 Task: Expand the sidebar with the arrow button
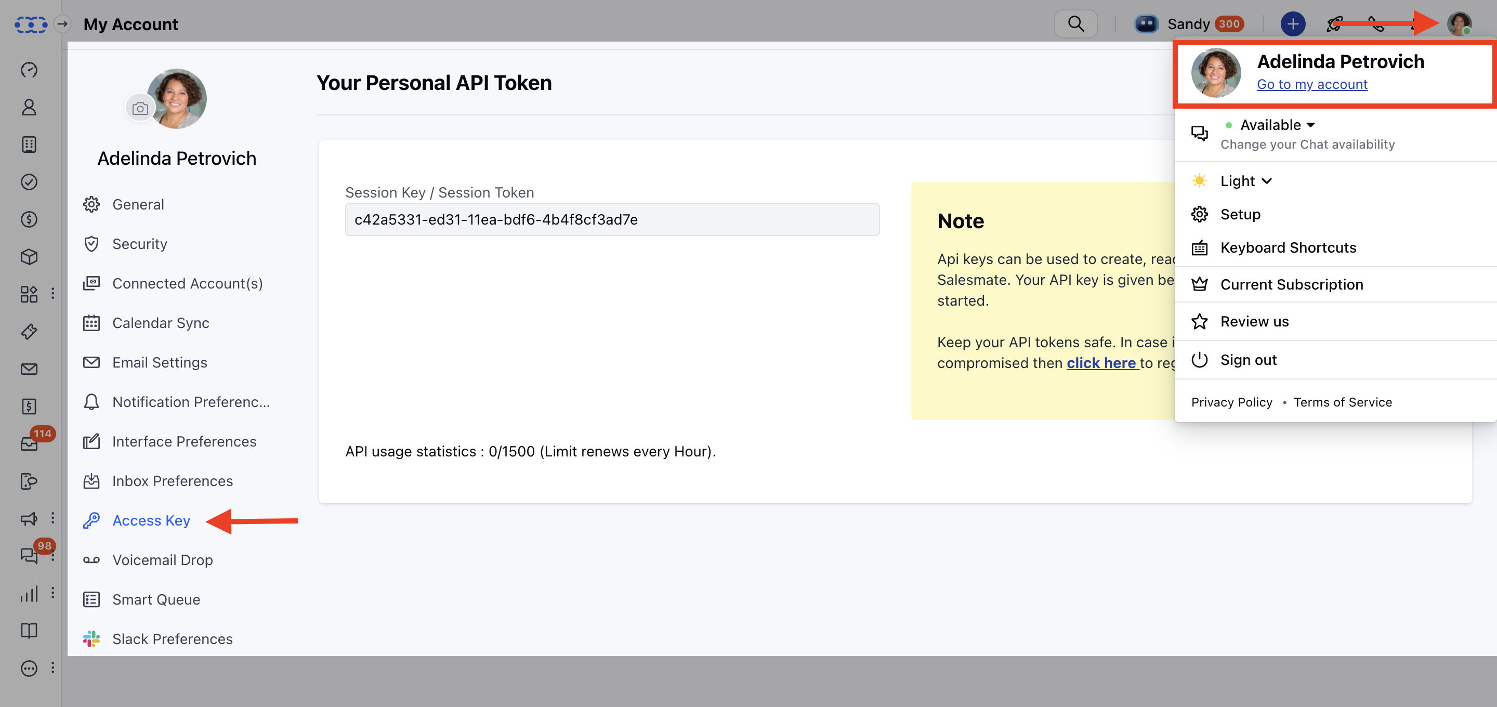62,24
